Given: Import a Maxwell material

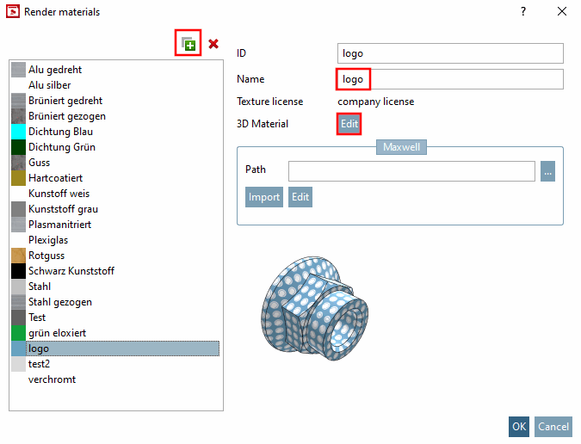Looking at the screenshot, I should coord(264,197).
